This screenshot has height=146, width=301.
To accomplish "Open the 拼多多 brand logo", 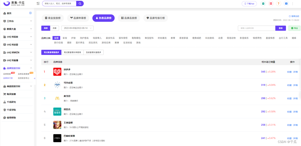I will [x=57, y=72].
